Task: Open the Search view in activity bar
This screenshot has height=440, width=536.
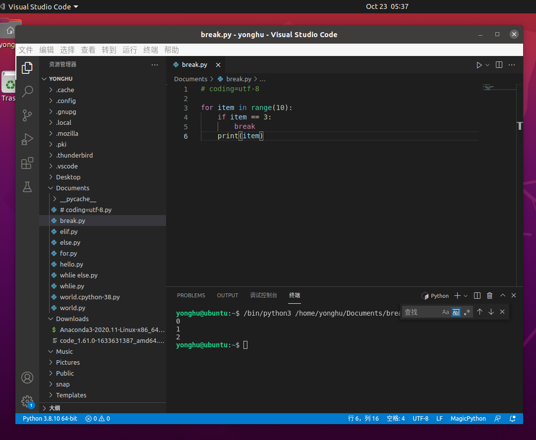Action: [27, 92]
